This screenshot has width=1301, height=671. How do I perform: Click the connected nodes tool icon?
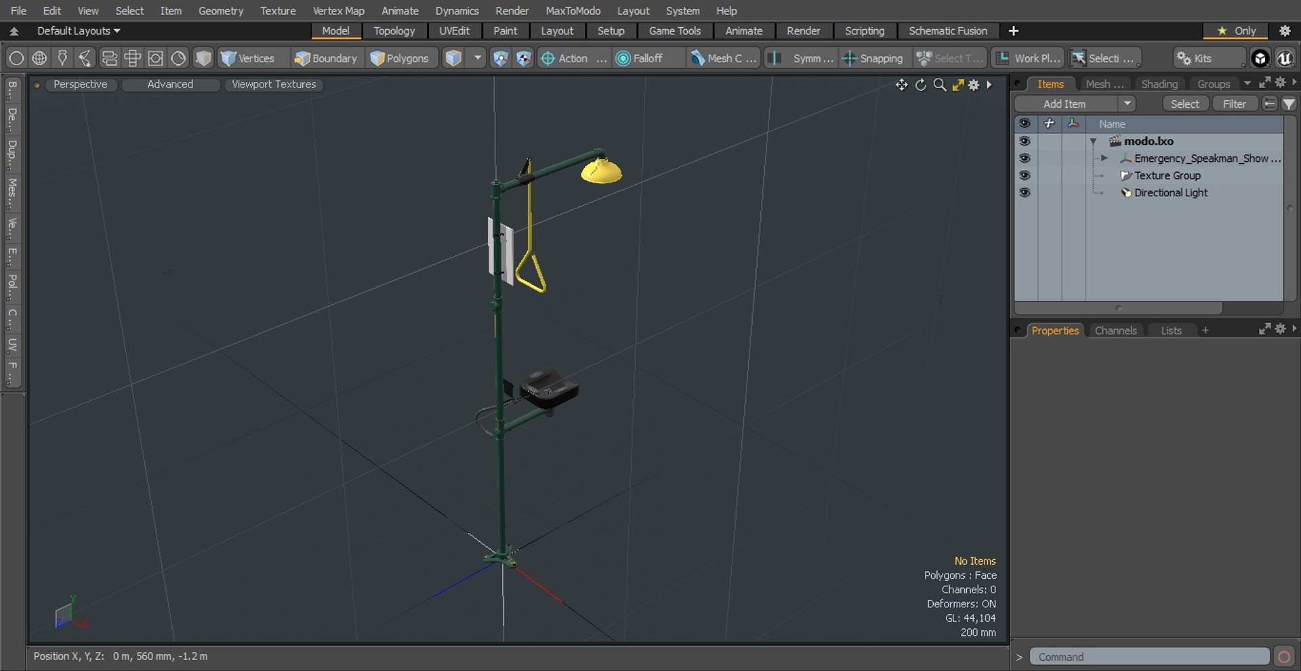[85, 58]
